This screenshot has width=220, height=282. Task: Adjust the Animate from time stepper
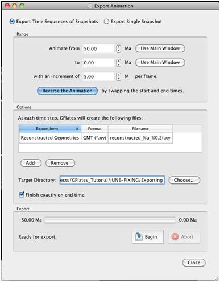pyautogui.click(x=118, y=48)
